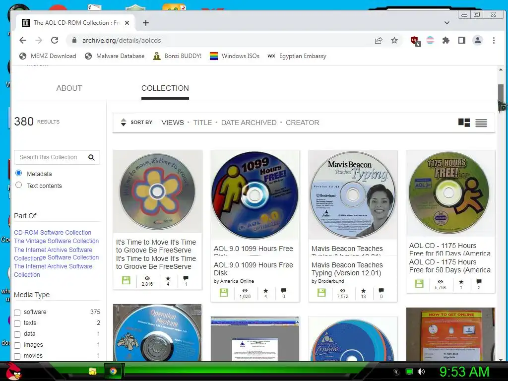Viewport: 508px width, 381px height.
Task: Open the Chrome profile avatar
Action: click(x=478, y=41)
